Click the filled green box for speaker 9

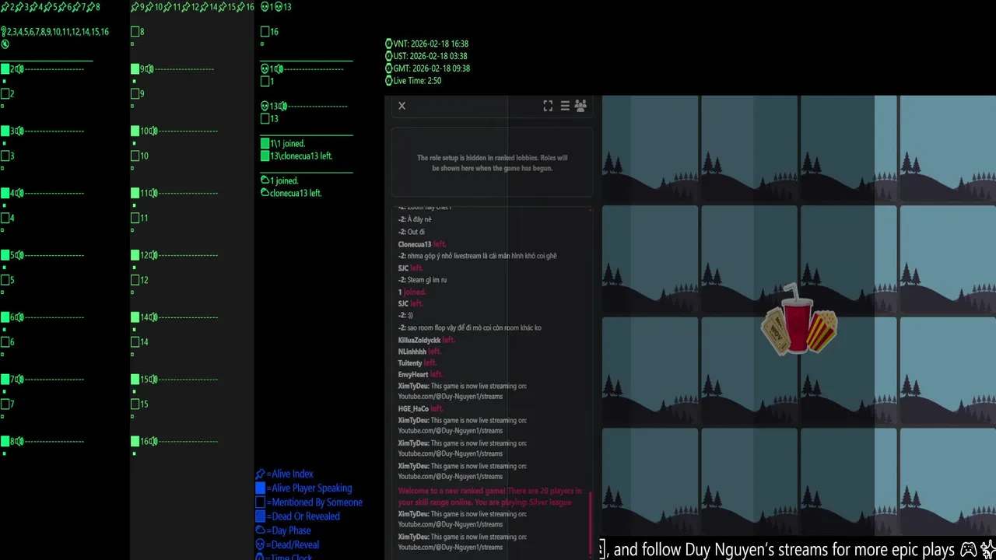(135, 69)
